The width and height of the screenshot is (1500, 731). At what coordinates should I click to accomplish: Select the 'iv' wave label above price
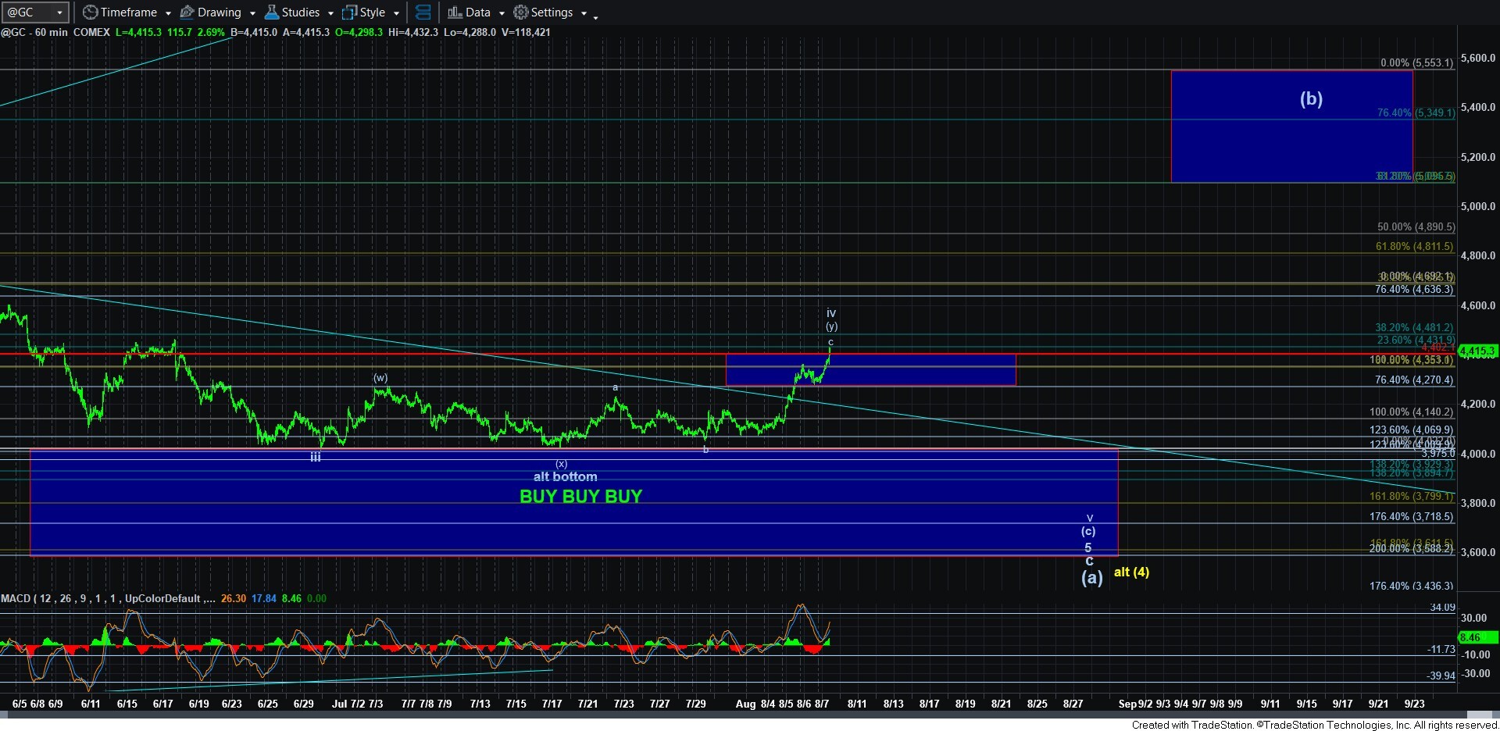pyautogui.click(x=831, y=313)
